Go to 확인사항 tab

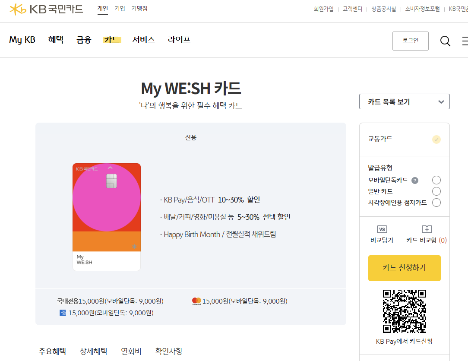coord(169,351)
